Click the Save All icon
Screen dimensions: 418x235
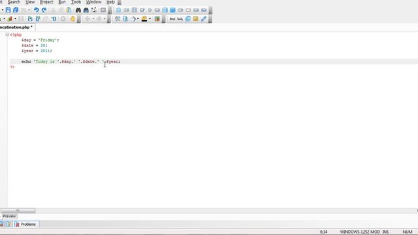point(16,10)
